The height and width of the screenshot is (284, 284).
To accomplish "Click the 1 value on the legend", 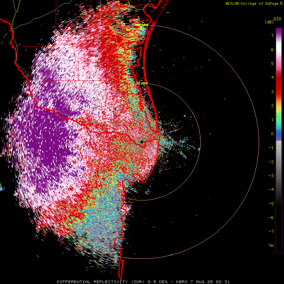I will [272, 120].
